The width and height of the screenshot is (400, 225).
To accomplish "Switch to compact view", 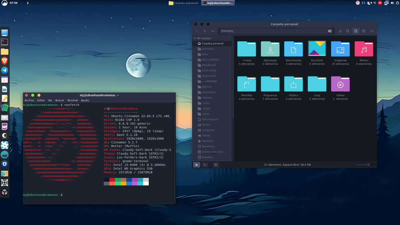I will 372,31.
